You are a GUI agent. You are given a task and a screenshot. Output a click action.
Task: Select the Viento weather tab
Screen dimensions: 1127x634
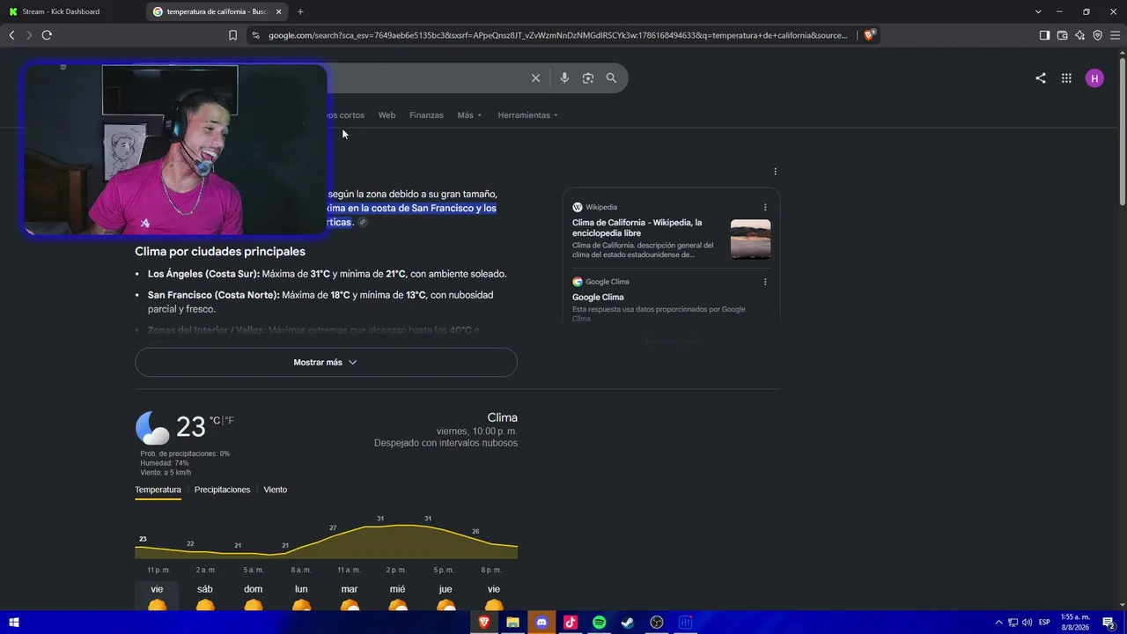point(276,490)
